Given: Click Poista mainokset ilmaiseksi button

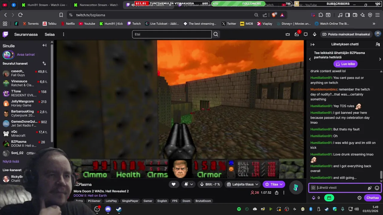Looking at the screenshot, I should click(346, 34).
